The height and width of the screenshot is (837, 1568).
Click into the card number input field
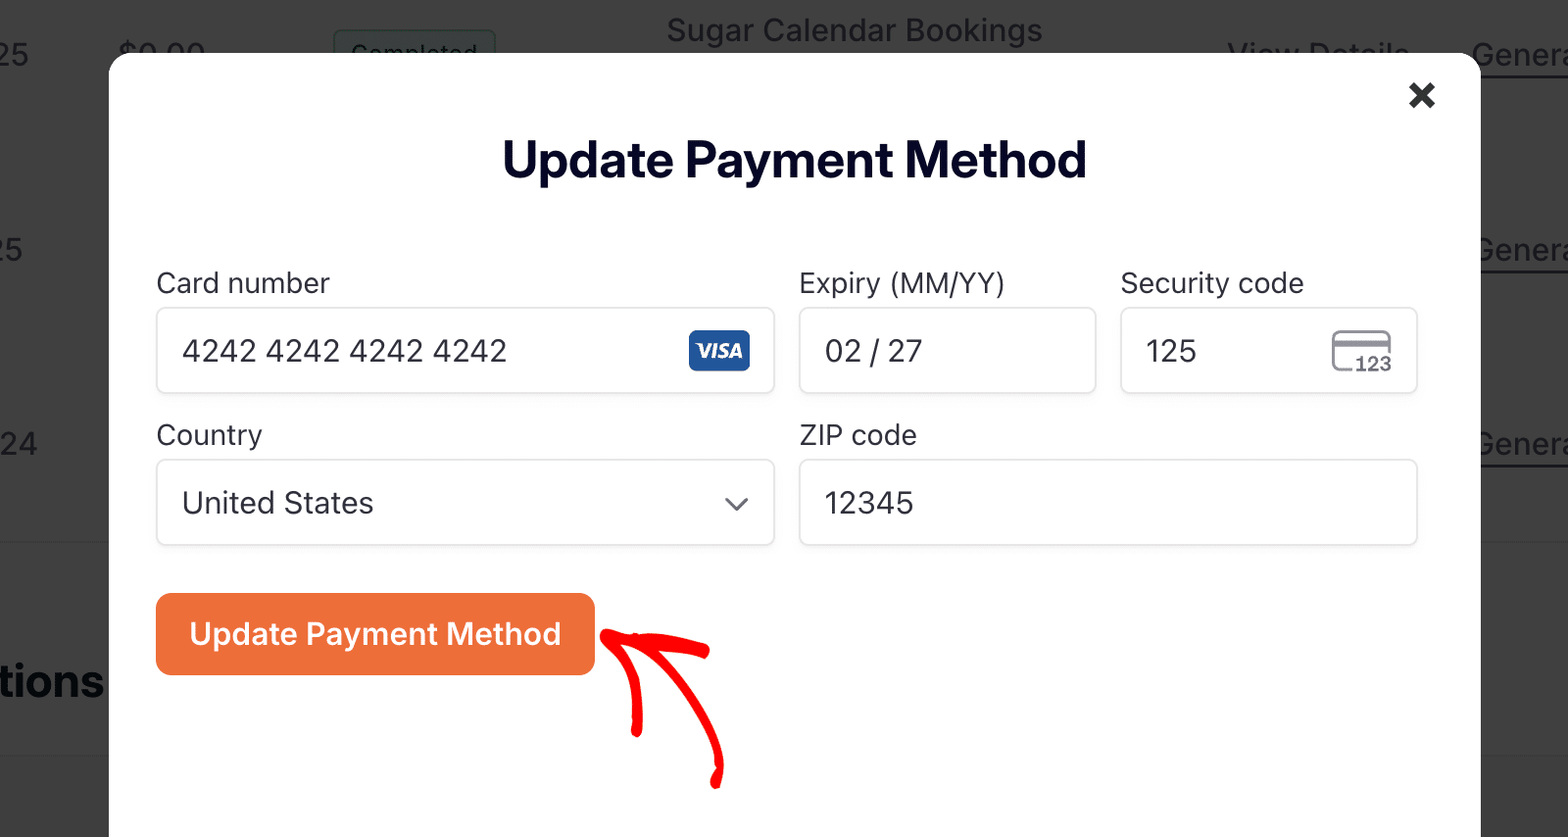tap(392, 351)
